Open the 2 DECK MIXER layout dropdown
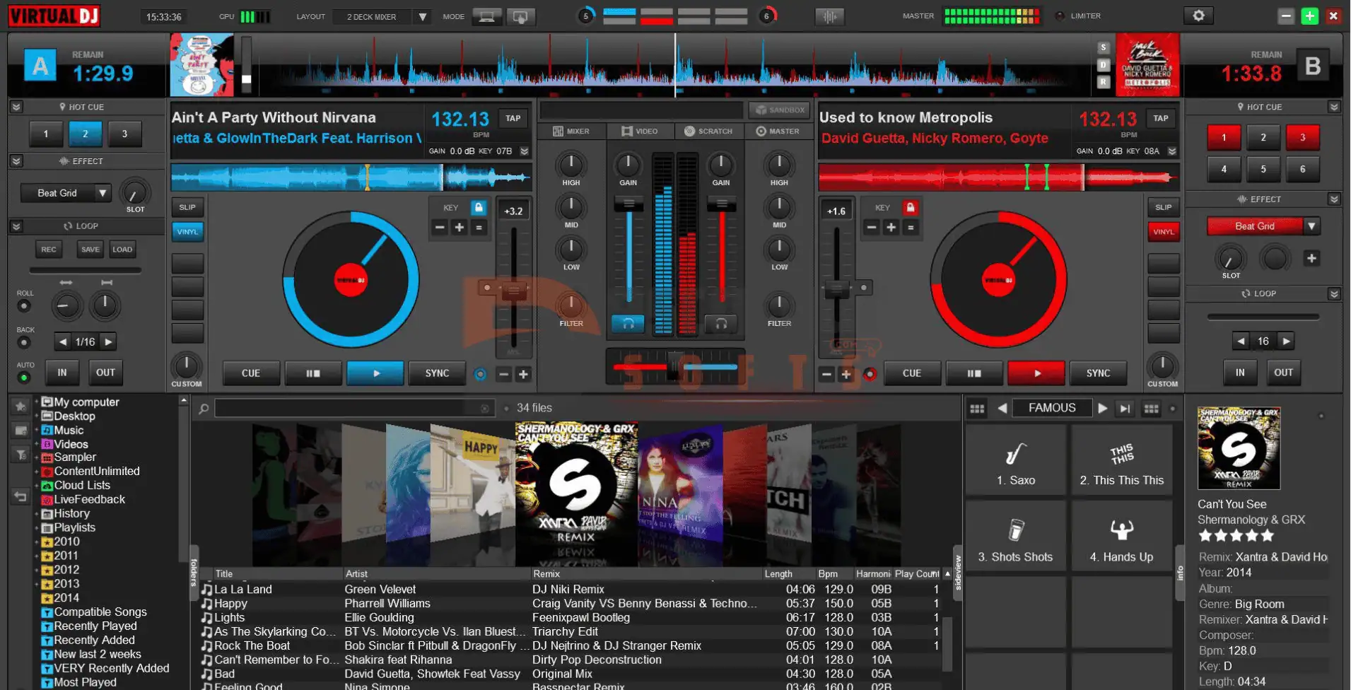Image resolution: width=1351 pixels, height=690 pixels. [x=422, y=16]
